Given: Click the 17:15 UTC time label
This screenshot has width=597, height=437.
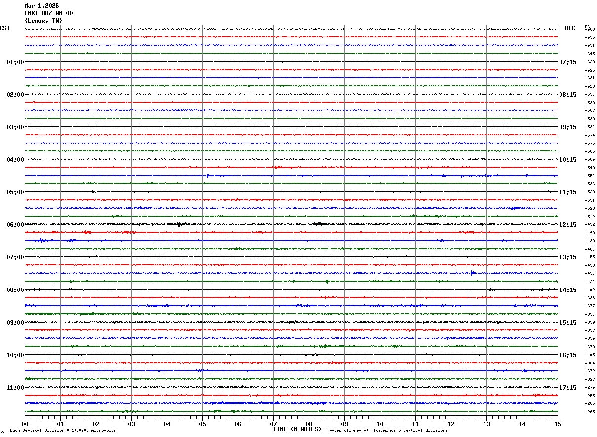Looking at the screenshot, I should pyautogui.click(x=567, y=388).
